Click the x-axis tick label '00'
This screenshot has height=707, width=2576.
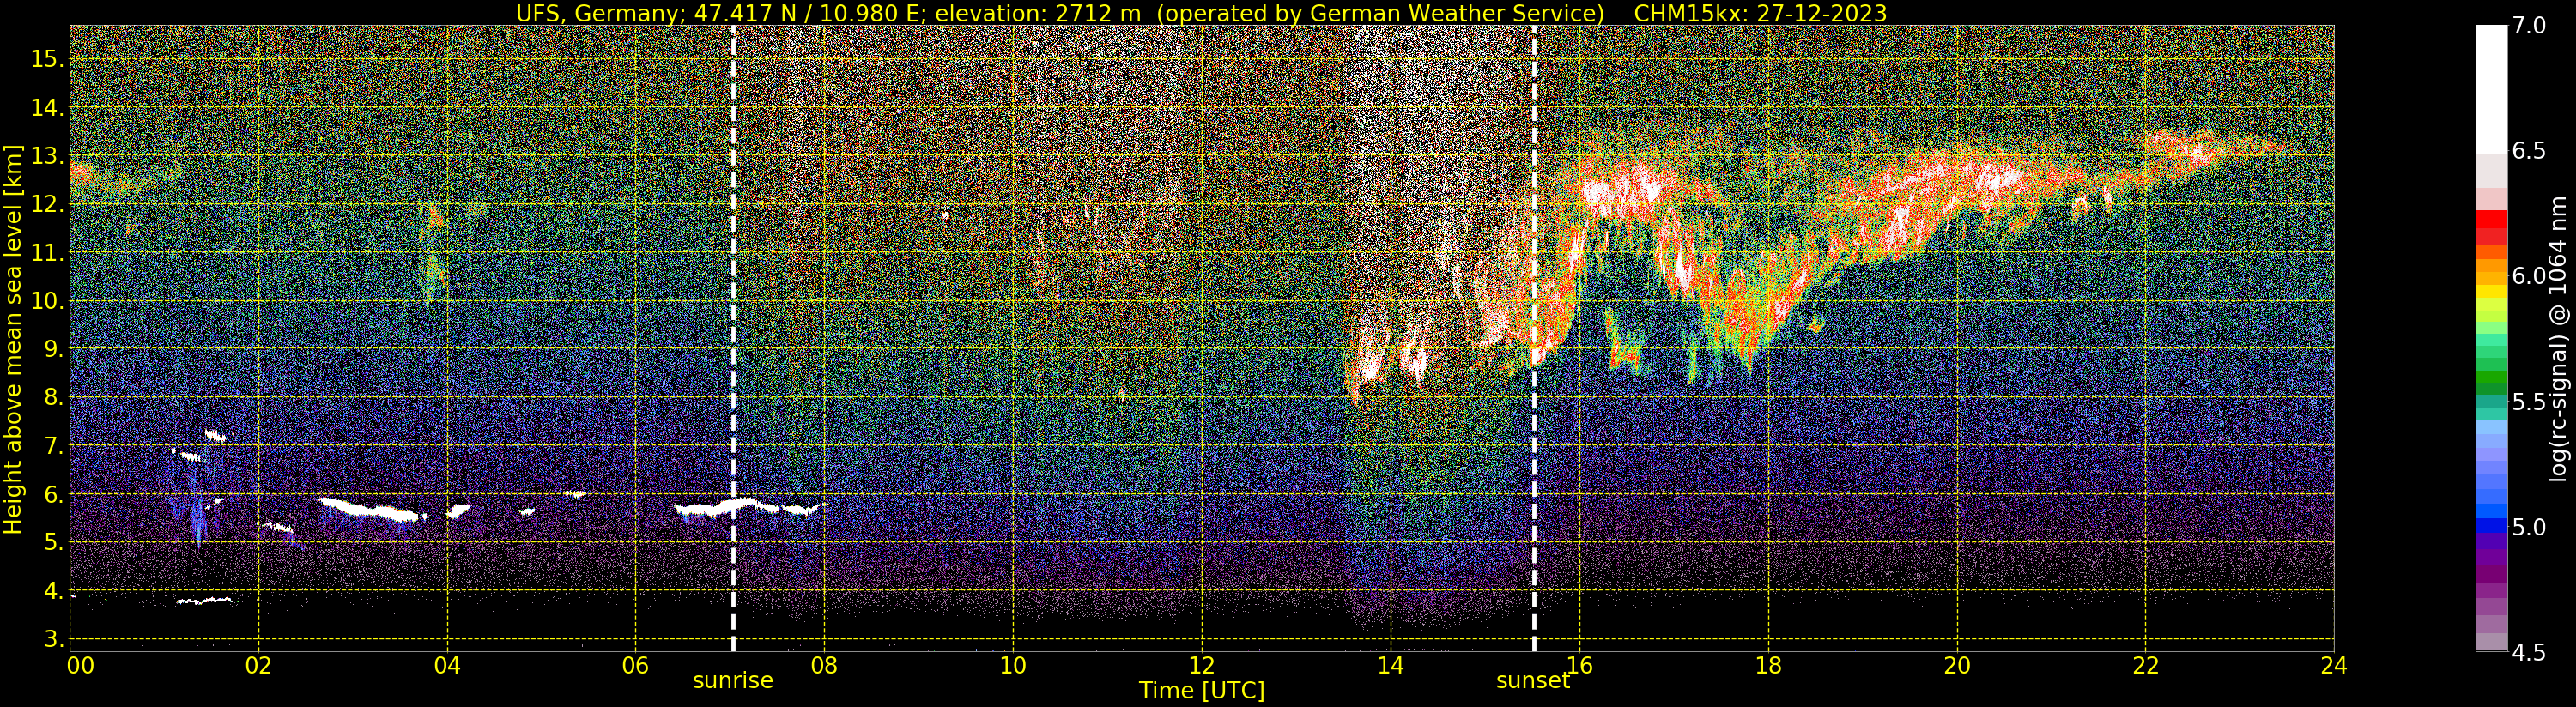tap(81, 665)
